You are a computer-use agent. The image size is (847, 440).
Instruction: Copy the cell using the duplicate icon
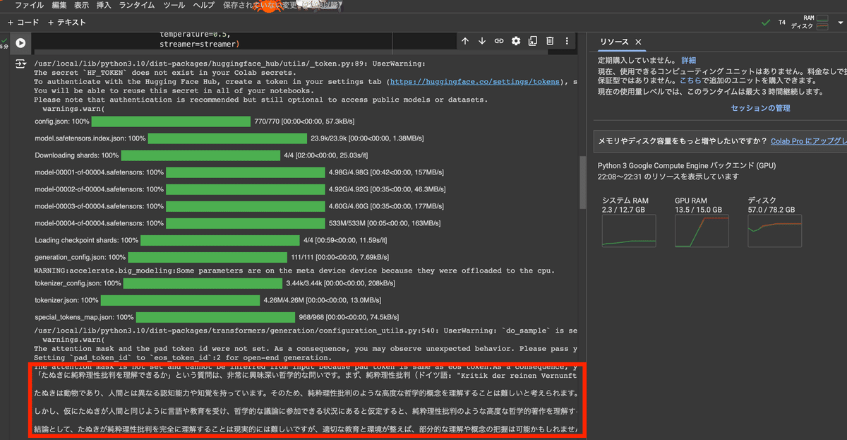tap(534, 41)
